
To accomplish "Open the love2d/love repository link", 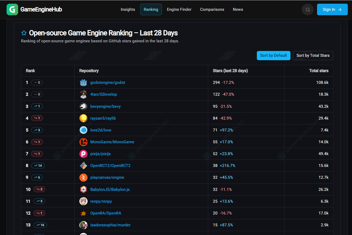I will click(x=101, y=130).
